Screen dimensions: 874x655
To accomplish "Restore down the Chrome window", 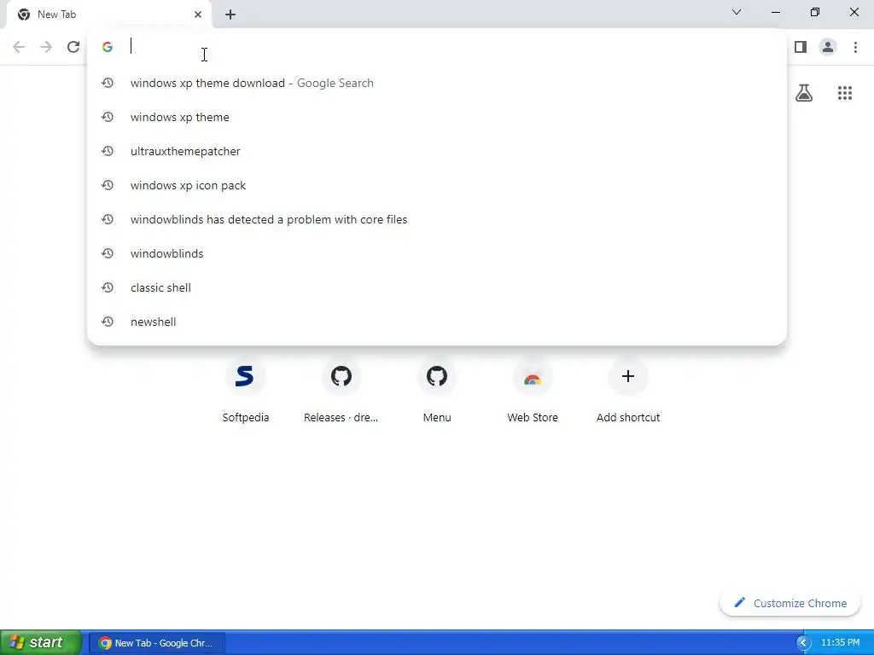I will tap(815, 12).
